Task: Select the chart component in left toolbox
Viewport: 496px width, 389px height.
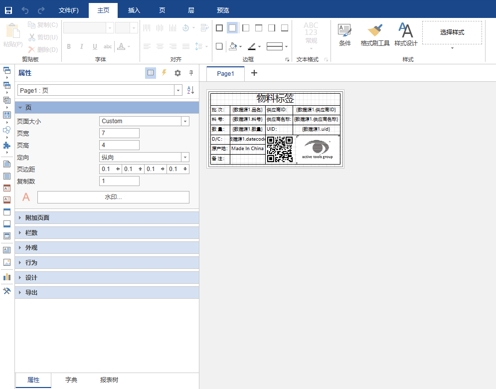Action: pos(7,276)
